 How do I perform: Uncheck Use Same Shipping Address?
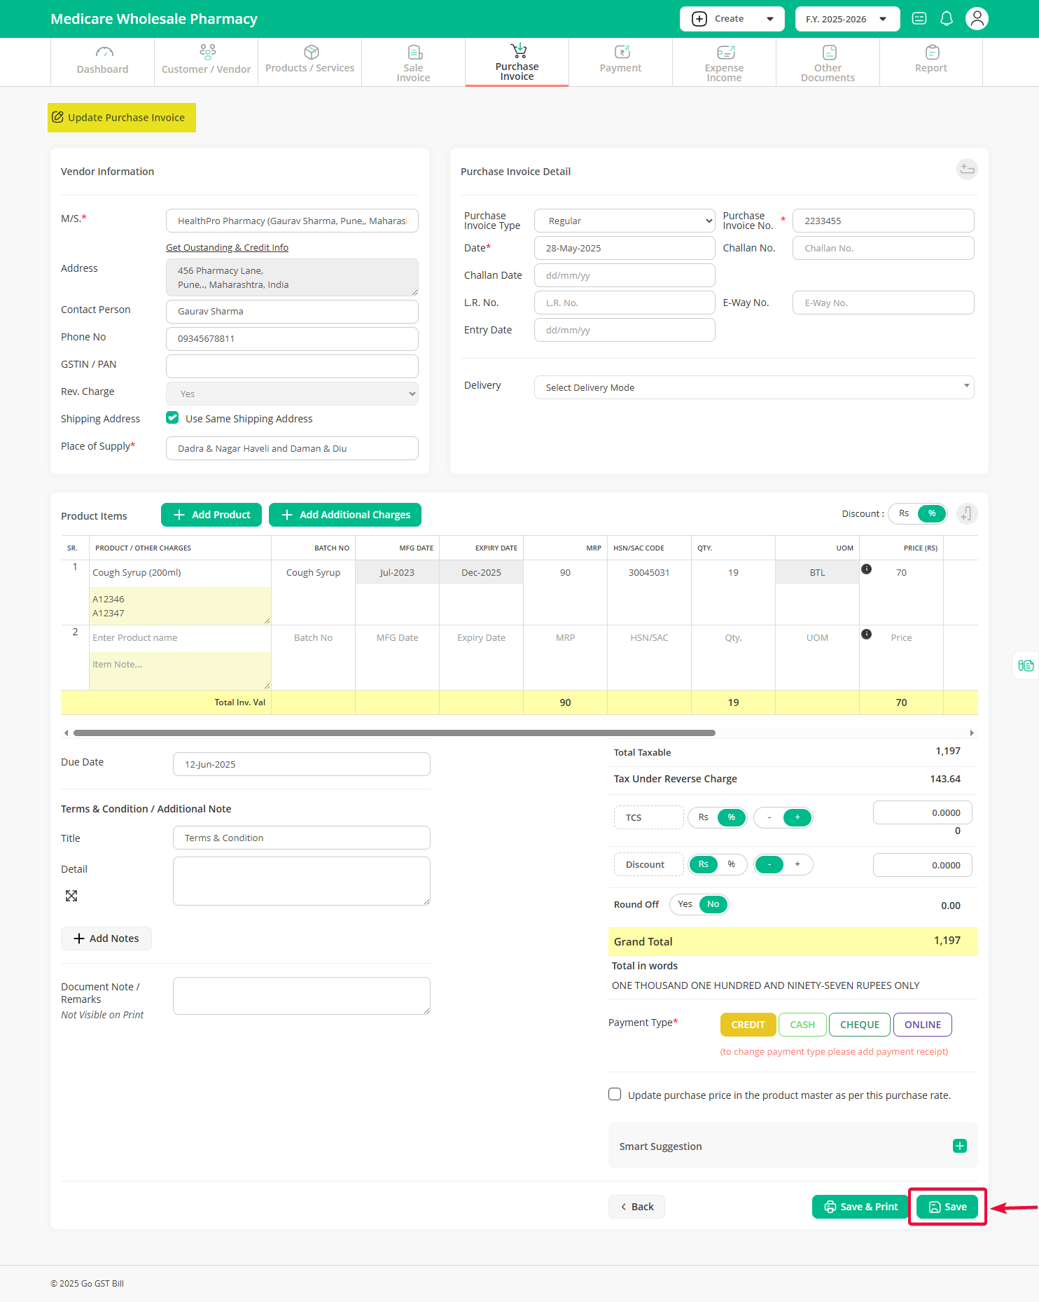pyautogui.click(x=172, y=418)
